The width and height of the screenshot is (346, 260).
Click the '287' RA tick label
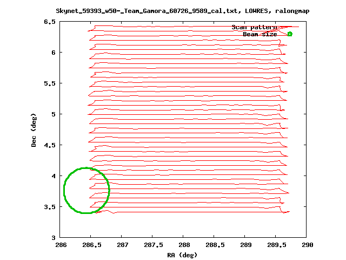123,245
